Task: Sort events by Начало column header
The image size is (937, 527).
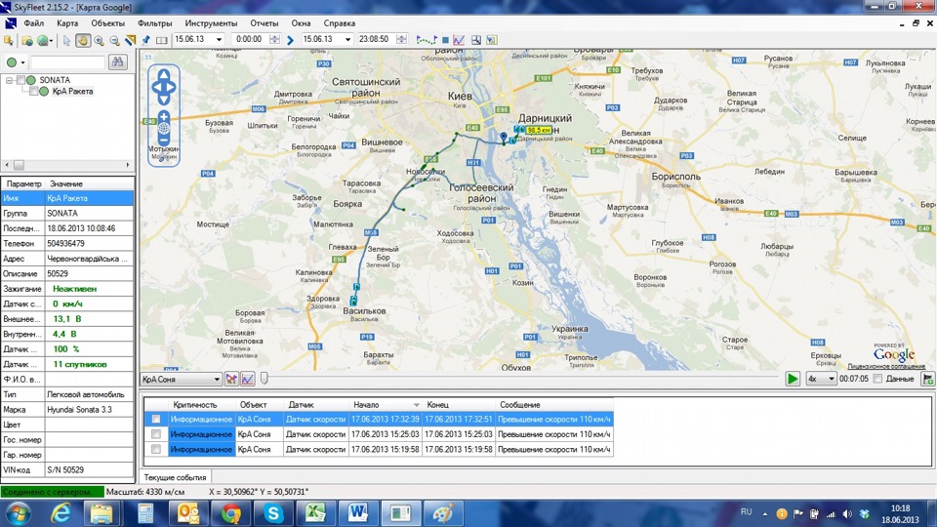Action: point(386,404)
